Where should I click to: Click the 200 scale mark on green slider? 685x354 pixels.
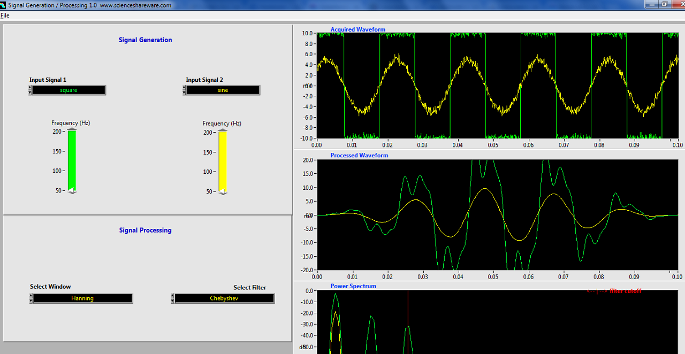coord(57,131)
